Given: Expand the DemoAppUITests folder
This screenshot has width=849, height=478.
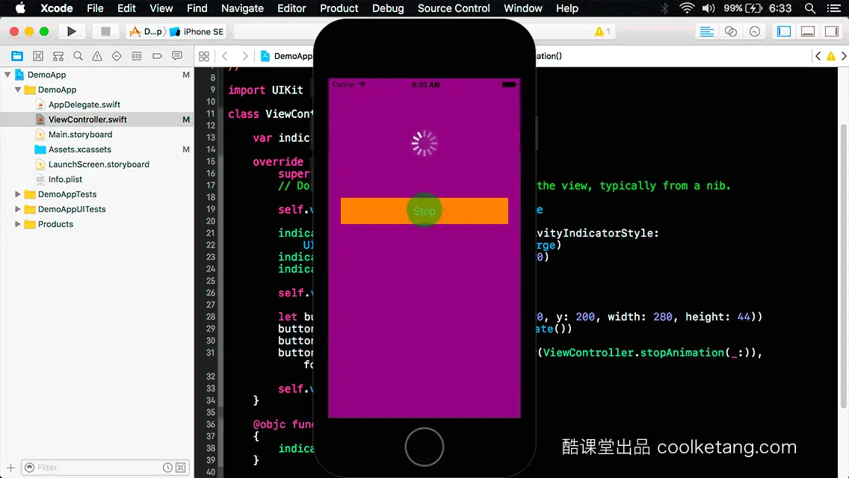Looking at the screenshot, I should pyautogui.click(x=18, y=209).
